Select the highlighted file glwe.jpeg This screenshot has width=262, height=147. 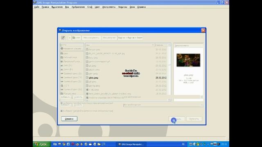click(x=94, y=78)
